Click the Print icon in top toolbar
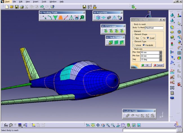This screenshot has width=183, height=133. click(22, 6)
